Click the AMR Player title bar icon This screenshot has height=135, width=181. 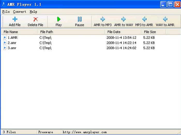[x=3, y=4]
